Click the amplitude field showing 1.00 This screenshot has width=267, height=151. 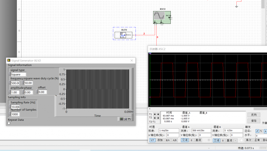pyautogui.click(x=15, y=92)
